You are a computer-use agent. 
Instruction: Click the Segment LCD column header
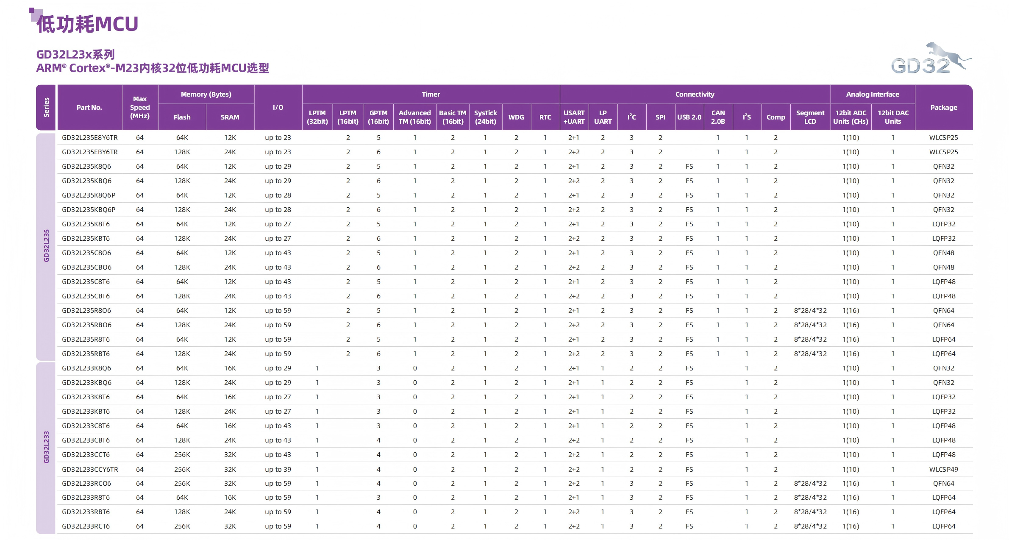point(810,117)
